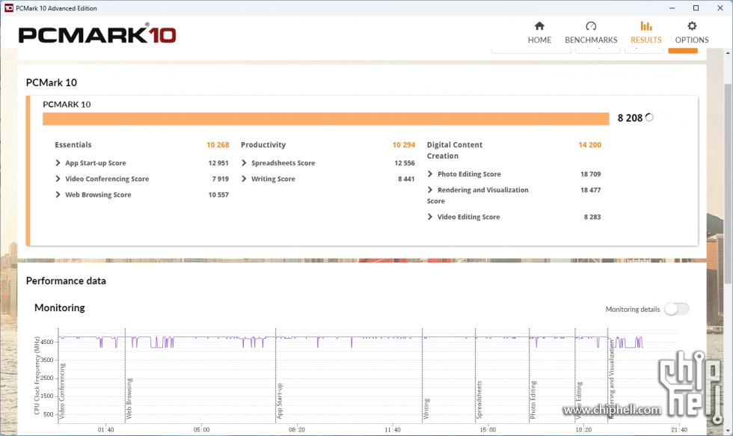Click the Digital Content Creation score 14 200
Screen dimensions: 733x436
tap(590, 145)
